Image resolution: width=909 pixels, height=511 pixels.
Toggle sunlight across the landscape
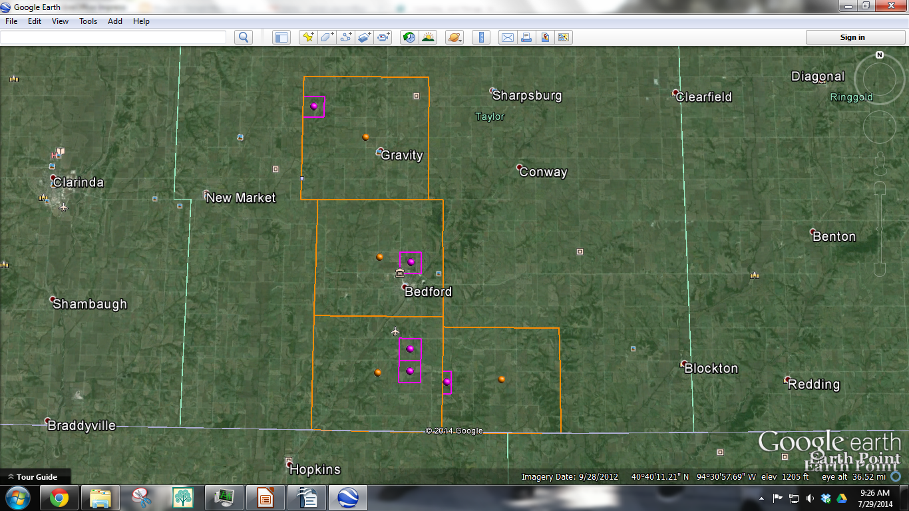coord(429,37)
